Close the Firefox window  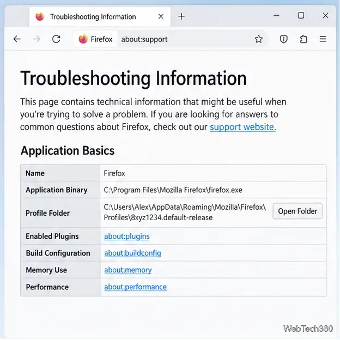click(325, 15)
